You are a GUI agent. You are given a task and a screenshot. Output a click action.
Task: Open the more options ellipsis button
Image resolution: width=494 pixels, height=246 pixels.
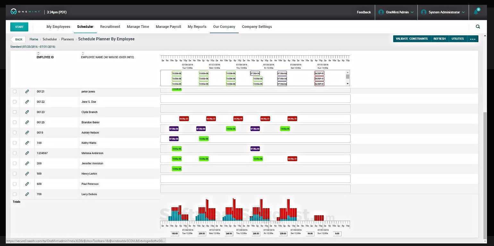click(x=473, y=39)
